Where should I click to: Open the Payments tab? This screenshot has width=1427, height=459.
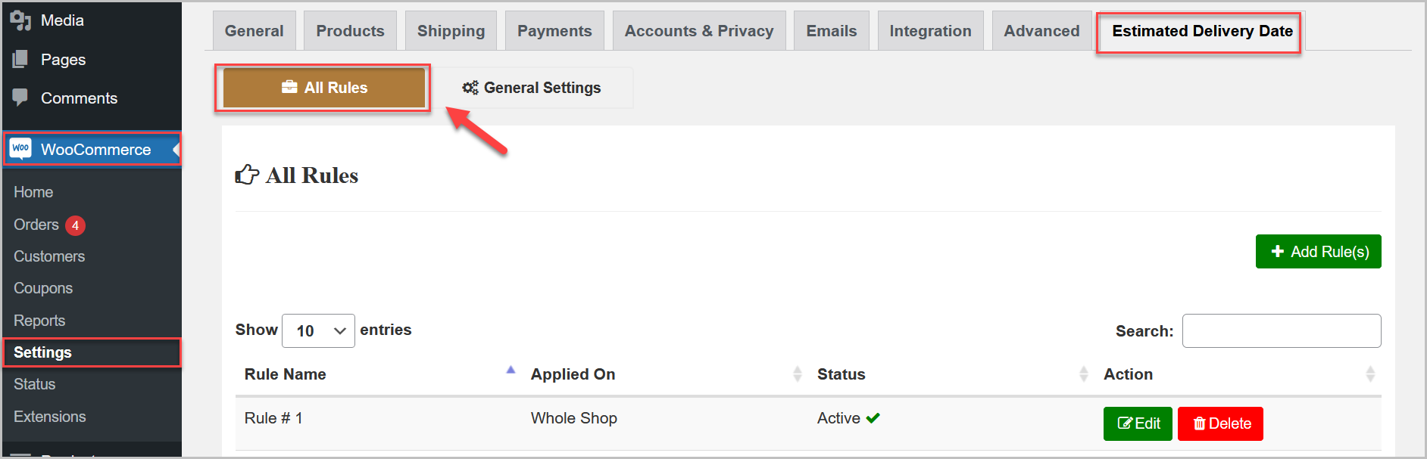(554, 30)
